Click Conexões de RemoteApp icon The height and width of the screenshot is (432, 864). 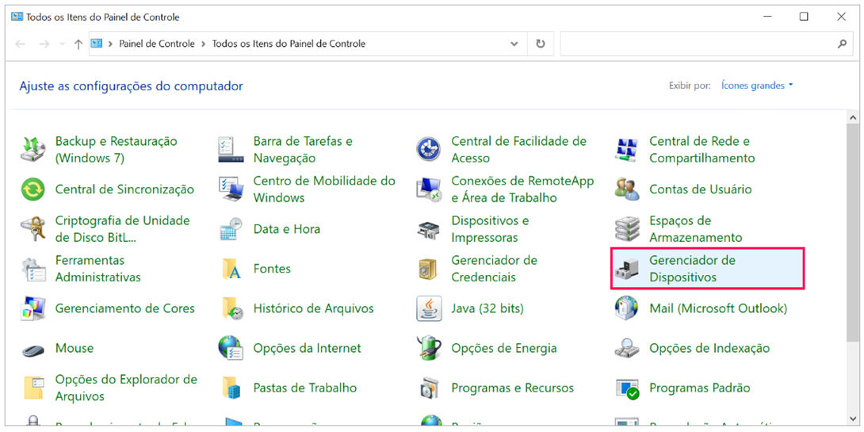[430, 189]
